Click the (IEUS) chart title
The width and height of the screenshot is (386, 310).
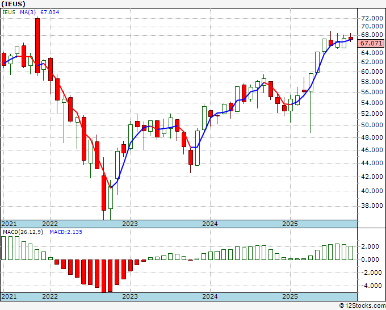click(x=13, y=4)
